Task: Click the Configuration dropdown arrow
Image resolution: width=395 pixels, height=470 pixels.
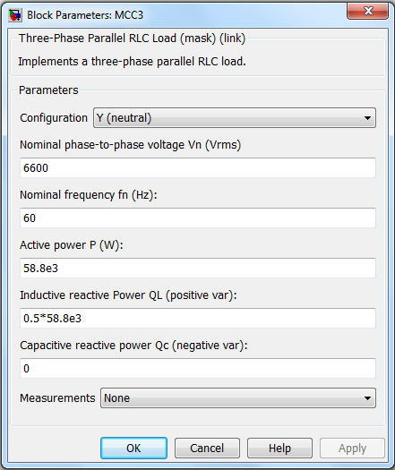Action: [367, 118]
